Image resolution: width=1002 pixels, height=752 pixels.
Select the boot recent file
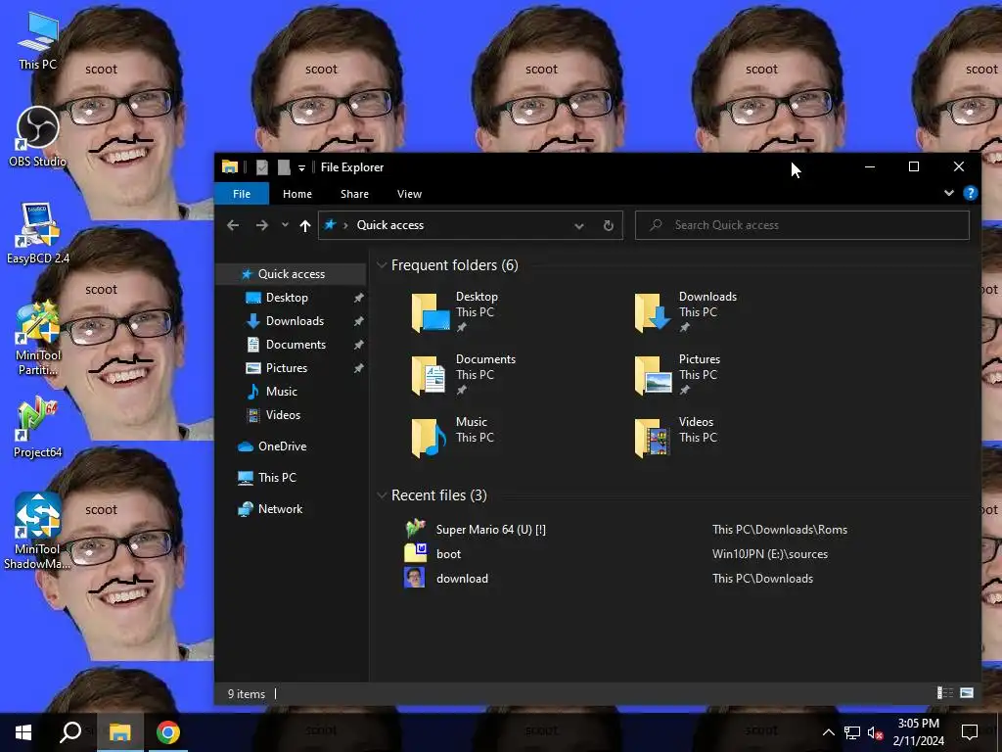click(448, 554)
